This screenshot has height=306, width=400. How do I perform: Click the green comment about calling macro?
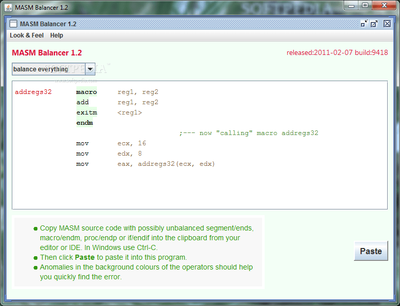point(249,133)
